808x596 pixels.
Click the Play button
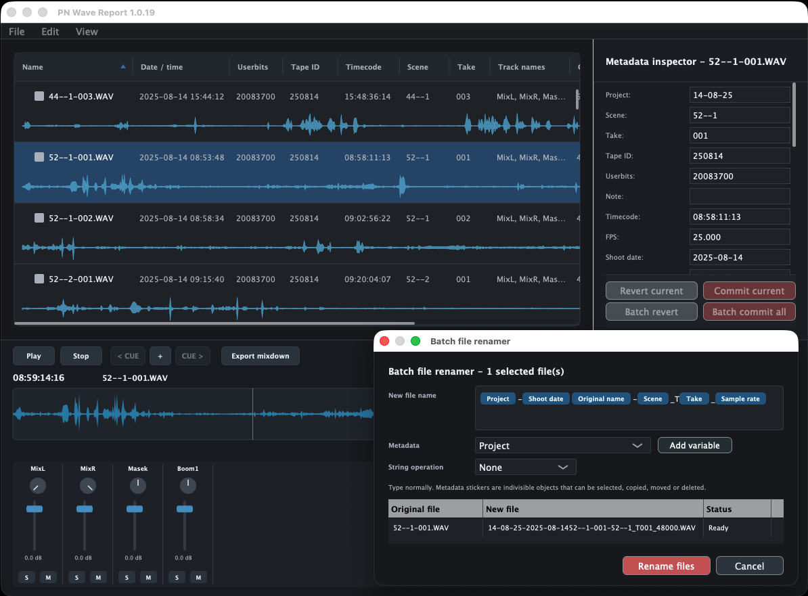point(33,356)
